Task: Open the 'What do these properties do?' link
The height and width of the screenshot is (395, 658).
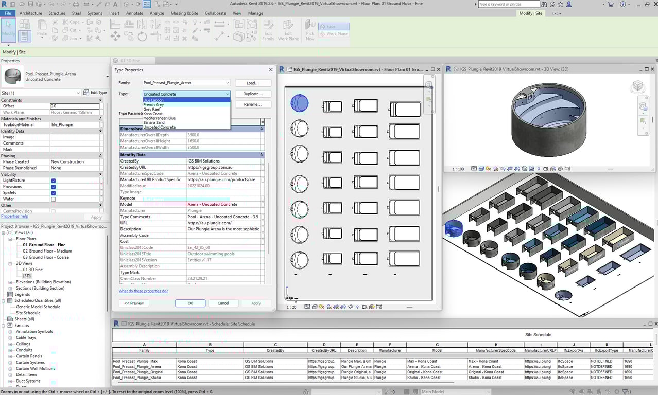Action: [143, 291]
